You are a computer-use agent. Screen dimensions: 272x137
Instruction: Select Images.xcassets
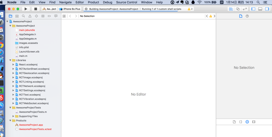29,43
